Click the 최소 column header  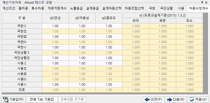click(x=189, y=21)
